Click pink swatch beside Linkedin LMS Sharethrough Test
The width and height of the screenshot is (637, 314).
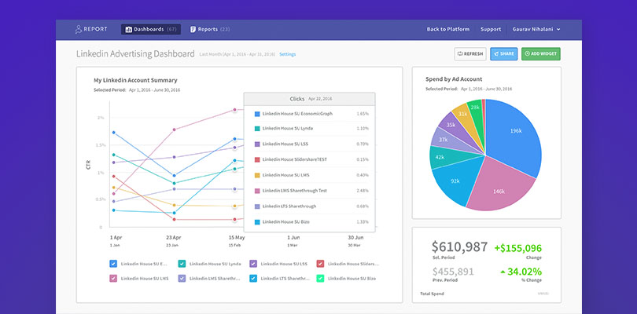pyautogui.click(x=257, y=191)
